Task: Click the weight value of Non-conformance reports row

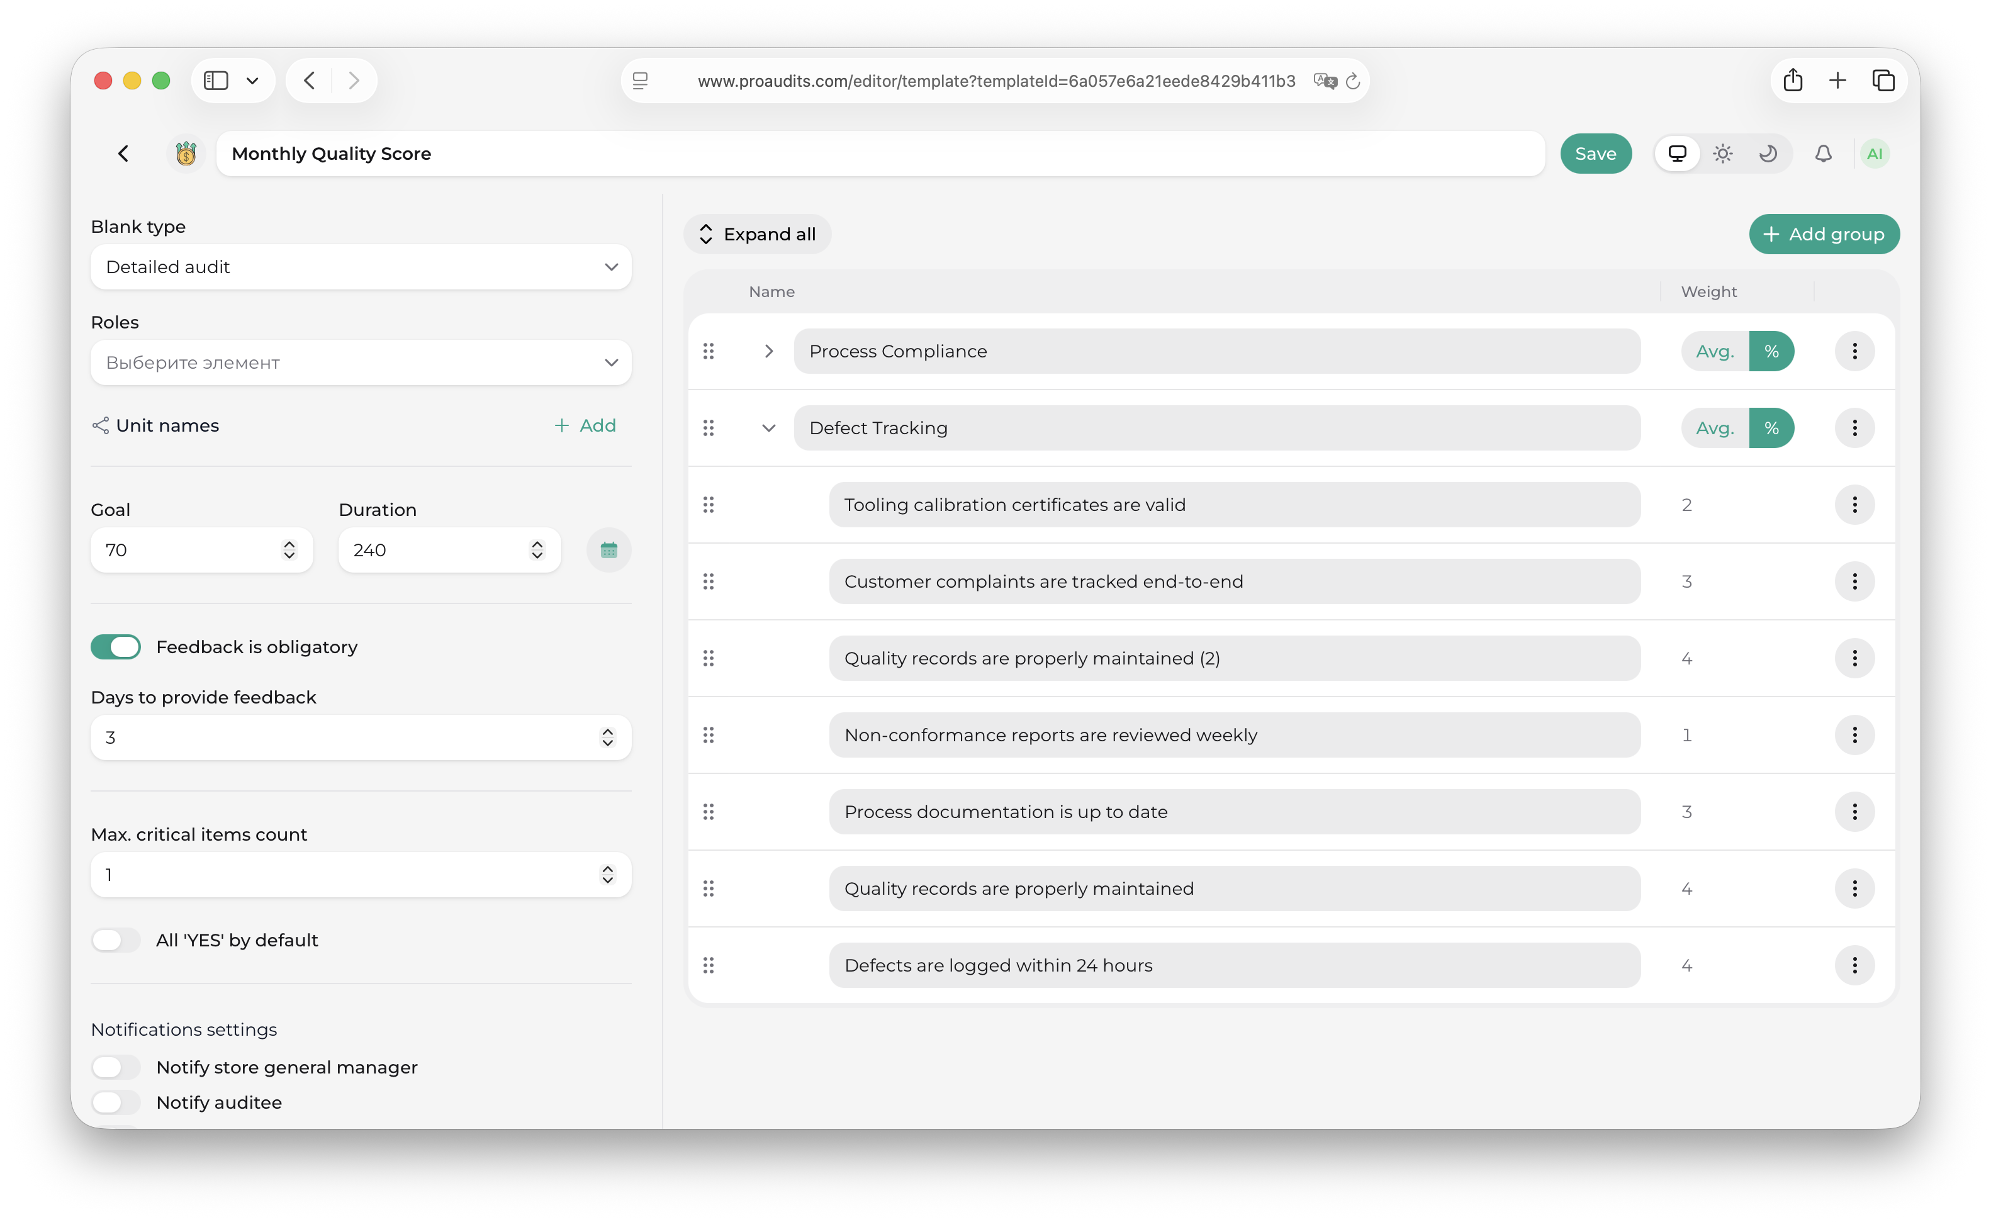Action: coord(1686,735)
